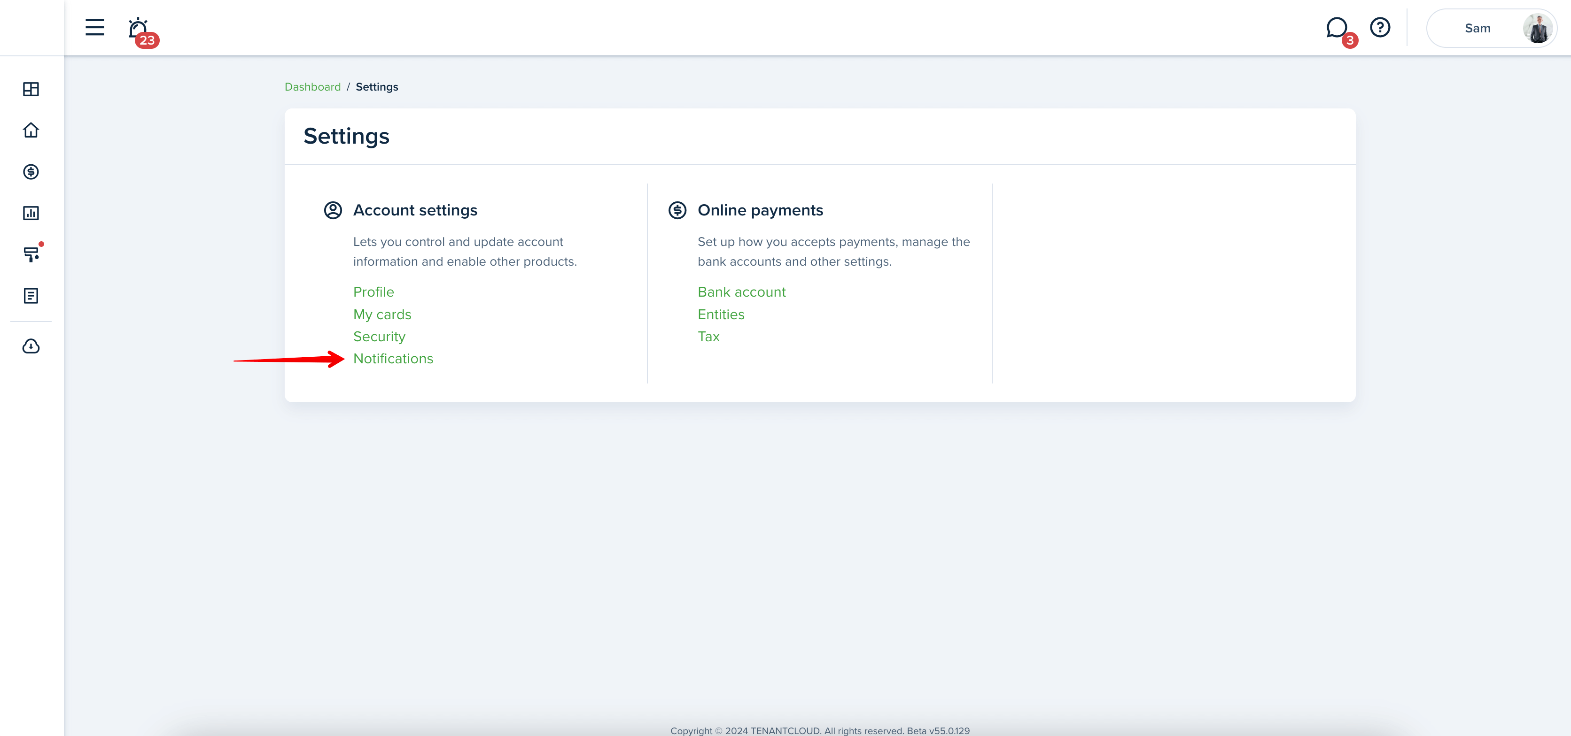Click the TENANTCLOUD copyright footer text

820,730
